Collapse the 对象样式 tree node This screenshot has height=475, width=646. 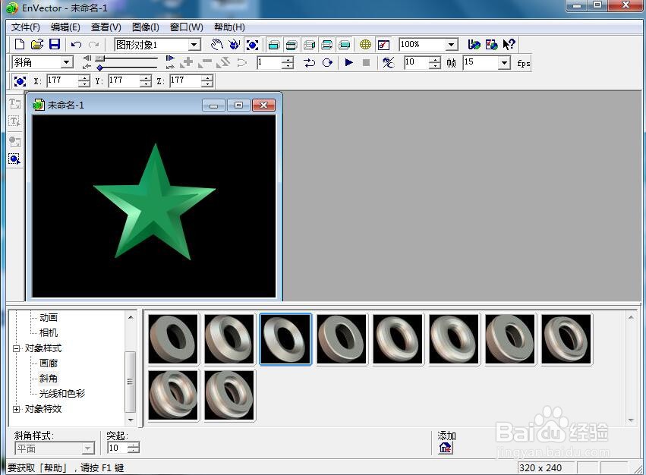pyautogui.click(x=16, y=348)
